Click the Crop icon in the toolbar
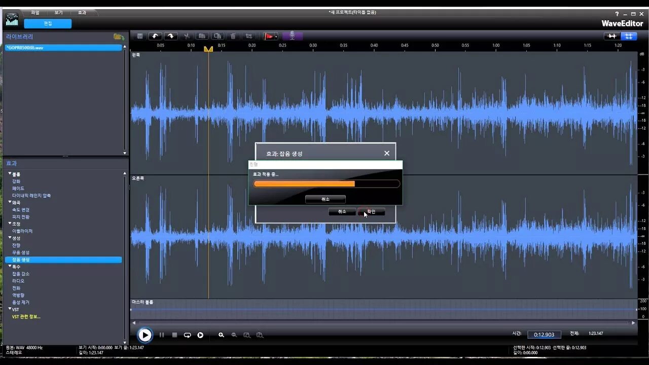This screenshot has height=365, width=649. click(249, 36)
